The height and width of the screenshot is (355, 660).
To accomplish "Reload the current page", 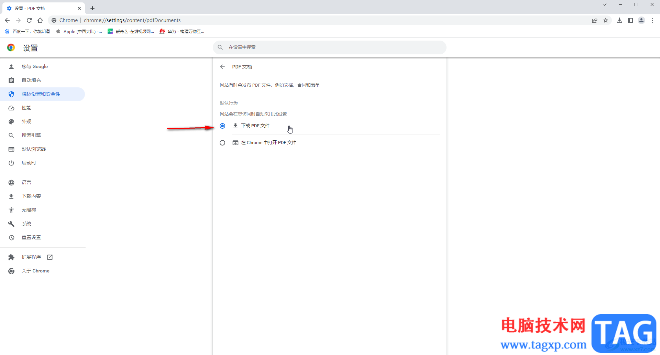I will (29, 20).
